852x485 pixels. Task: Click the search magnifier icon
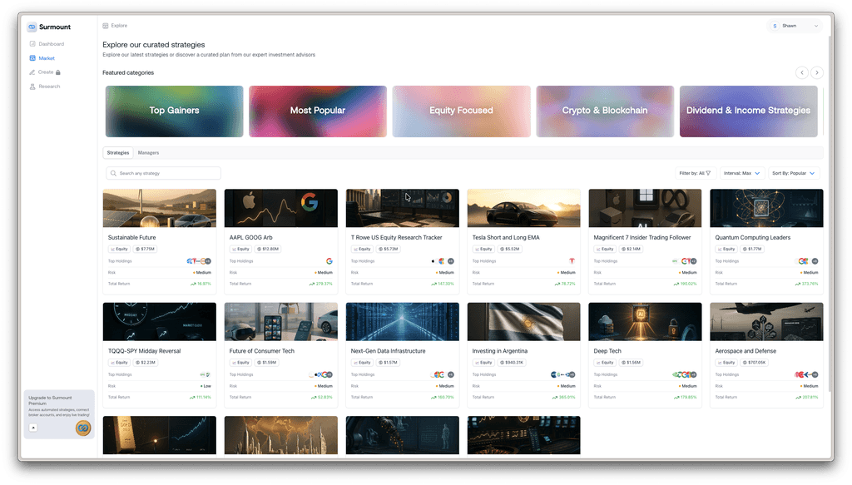click(x=113, y=173)
